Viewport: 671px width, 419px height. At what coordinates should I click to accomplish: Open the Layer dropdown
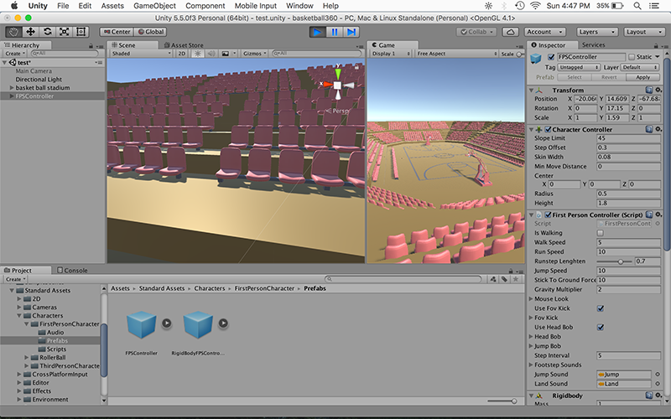click(639, 67)
